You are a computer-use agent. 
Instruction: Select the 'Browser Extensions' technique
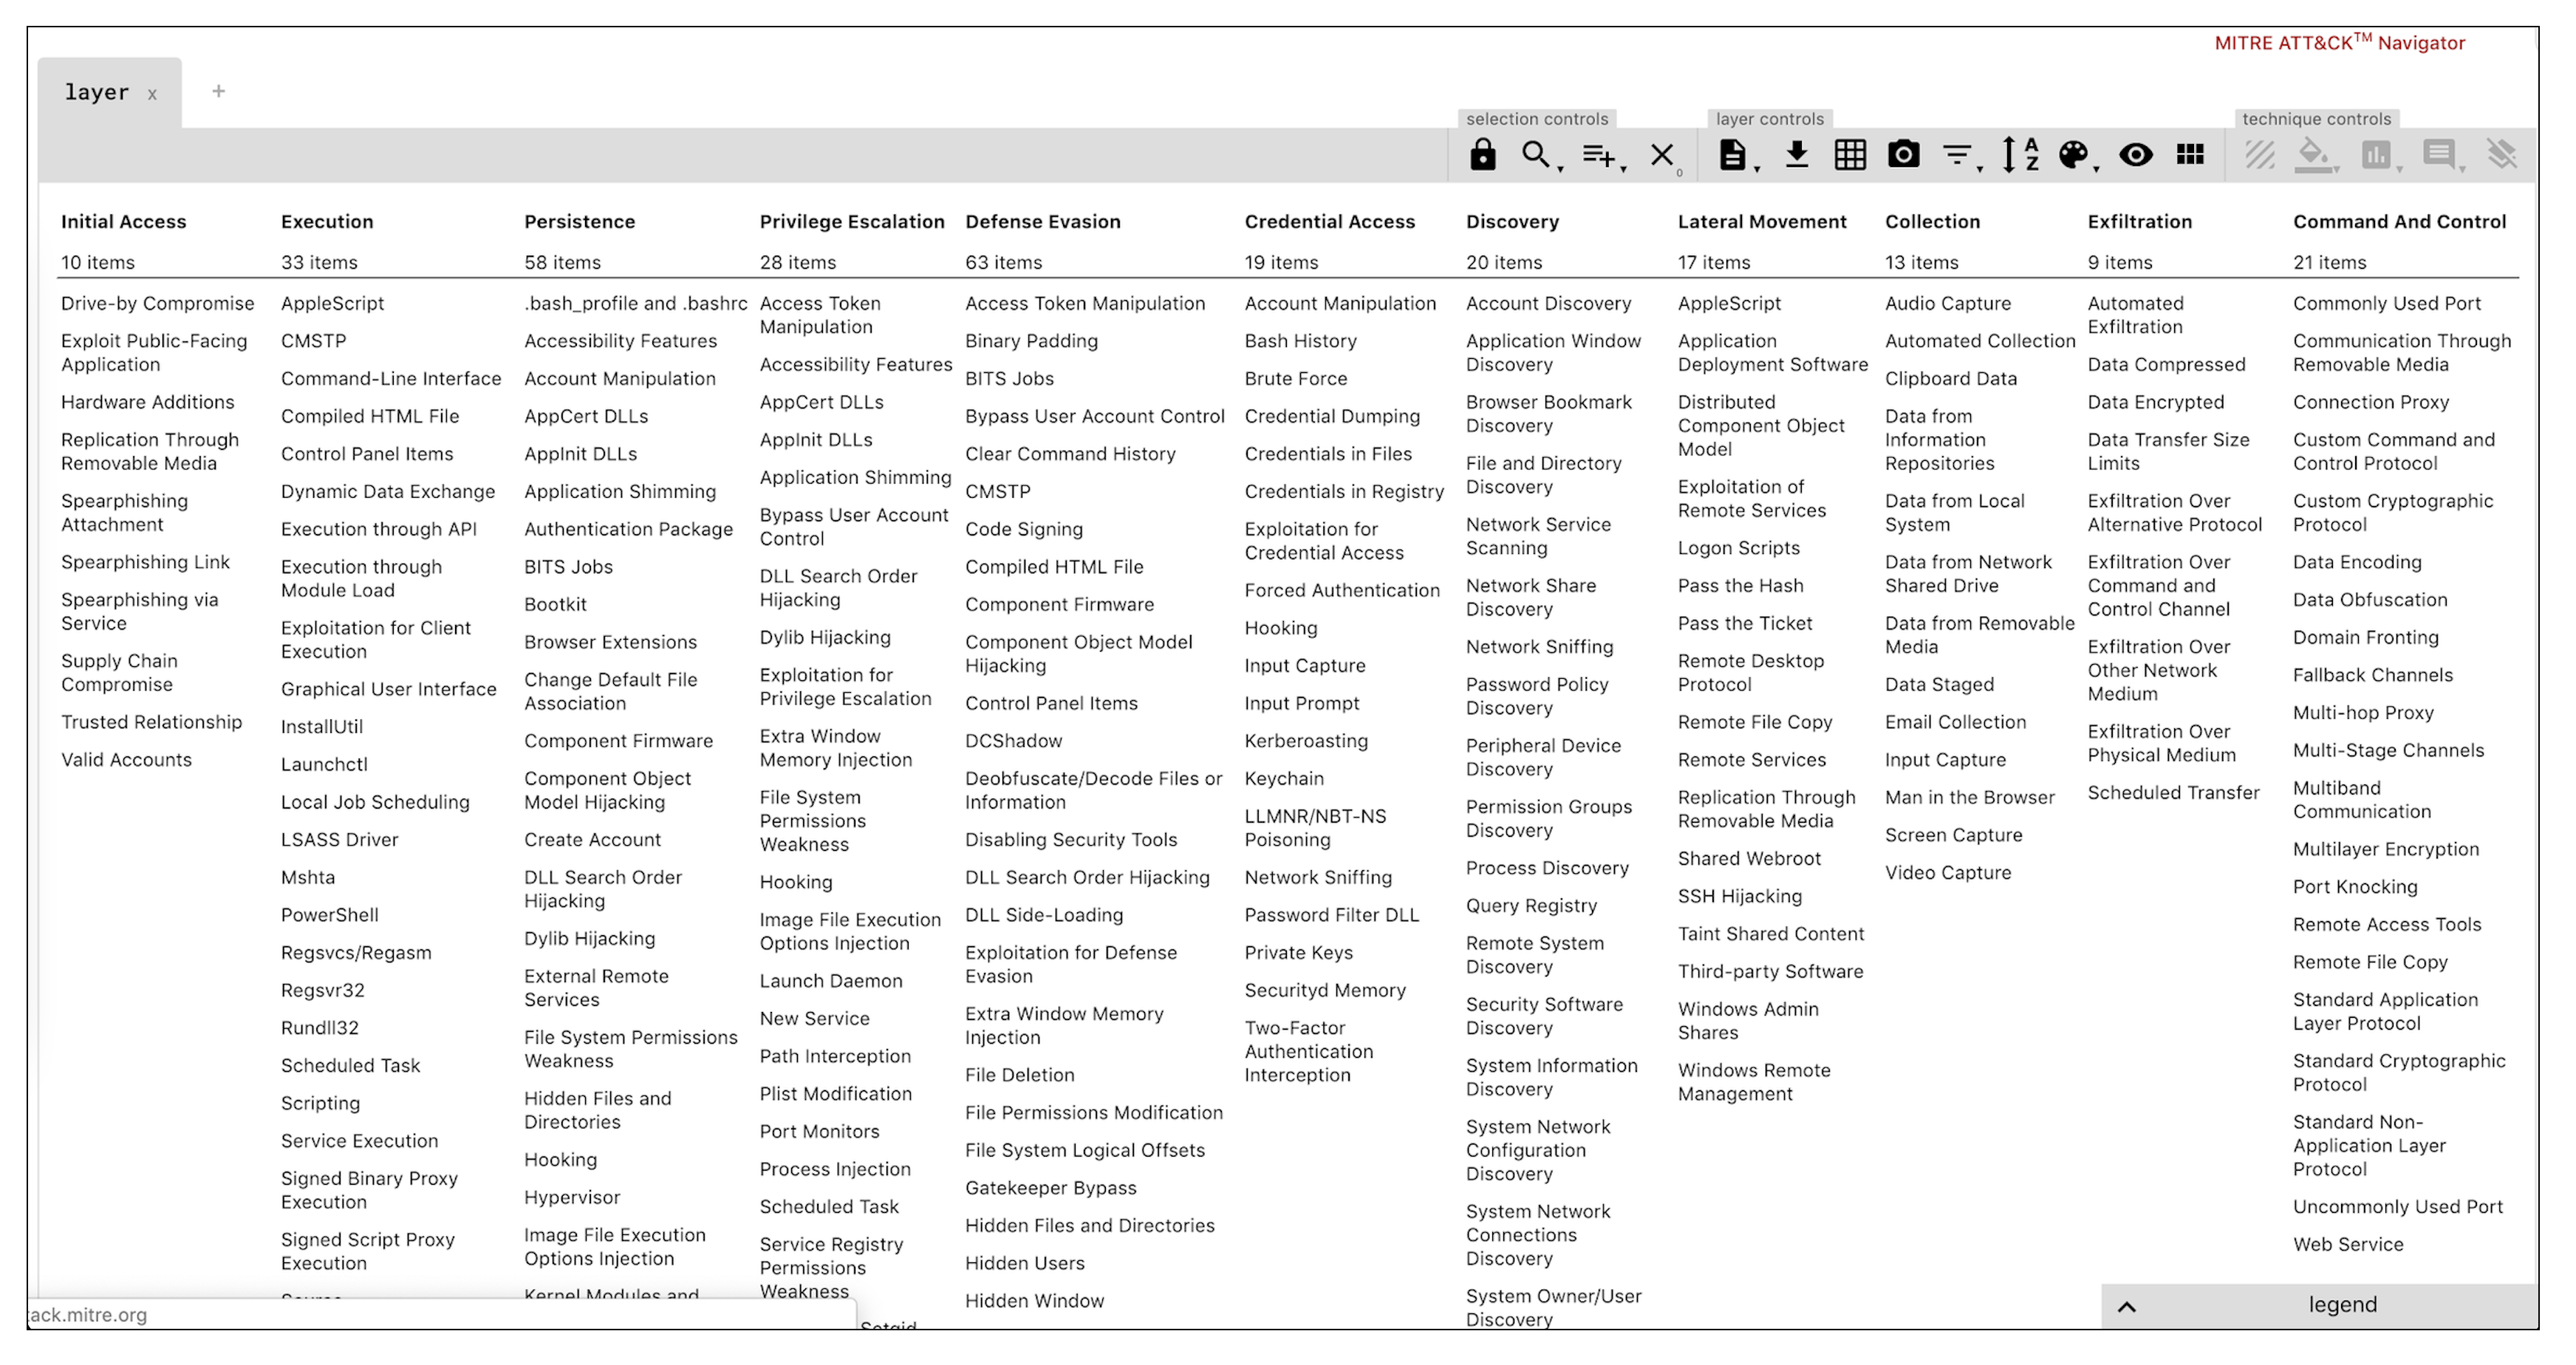pos(610,642)
